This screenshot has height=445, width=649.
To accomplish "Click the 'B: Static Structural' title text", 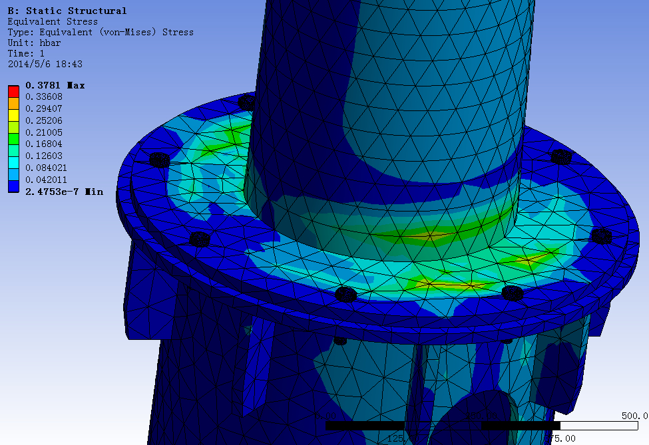I will click(x=67, y=11).
